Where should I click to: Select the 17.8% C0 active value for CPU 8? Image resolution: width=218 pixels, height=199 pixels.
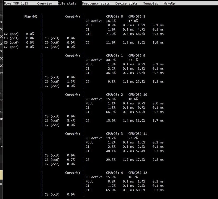pos(133,21)
